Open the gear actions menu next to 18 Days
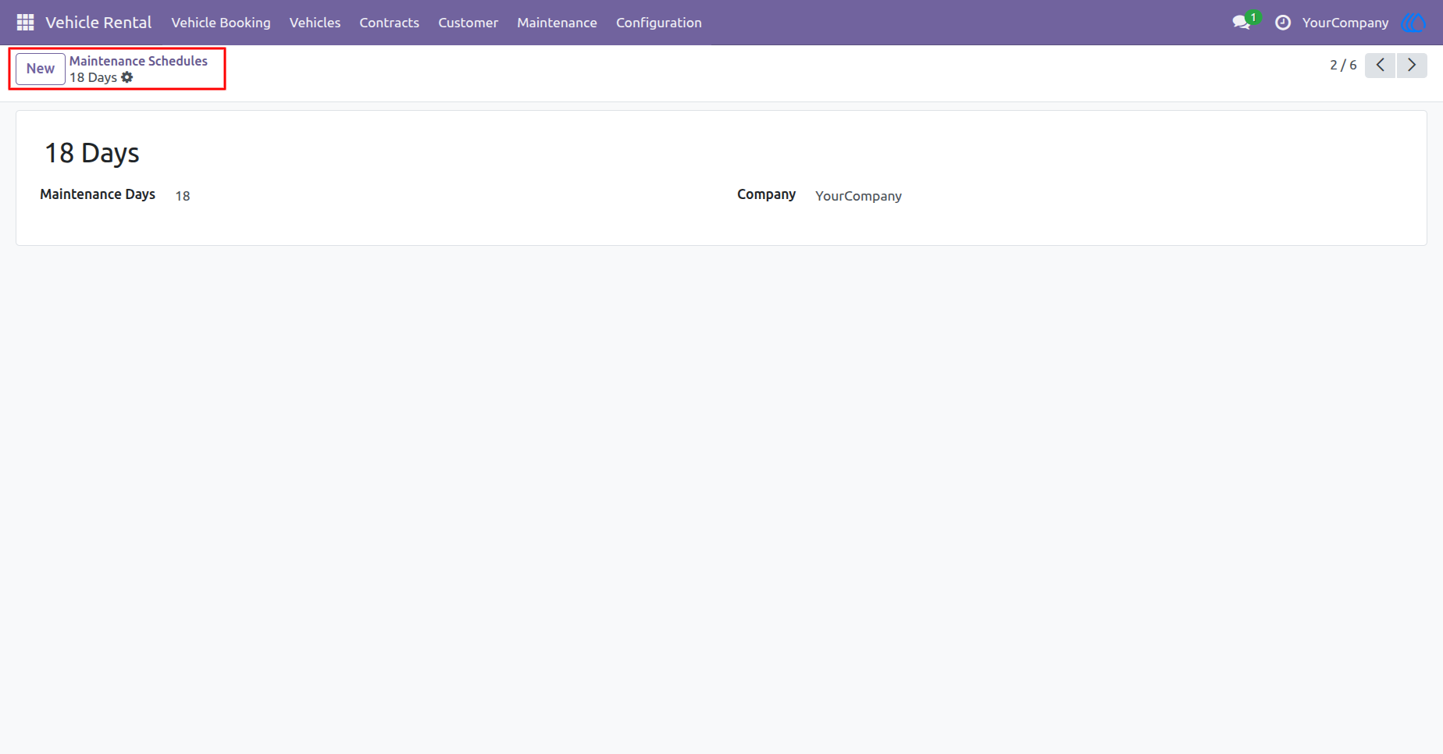Image resolution: width=1443 pixels, height=754 pixels. 127,77
